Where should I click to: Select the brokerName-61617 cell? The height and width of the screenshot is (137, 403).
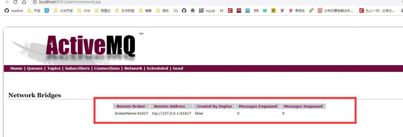(132, 113)
